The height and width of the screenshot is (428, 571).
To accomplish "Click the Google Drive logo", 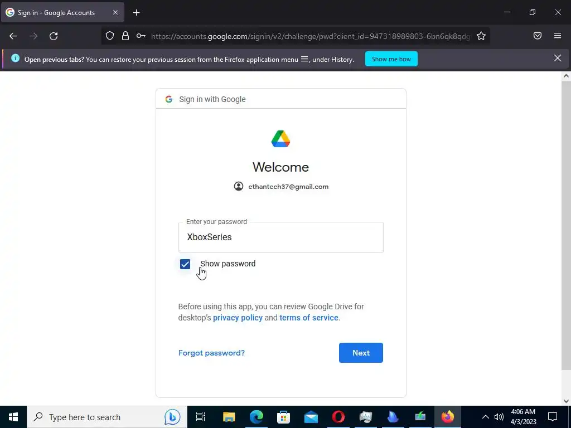I will coord(281,139).
